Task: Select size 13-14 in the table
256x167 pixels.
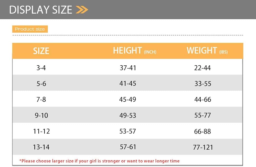Action: 41,147
